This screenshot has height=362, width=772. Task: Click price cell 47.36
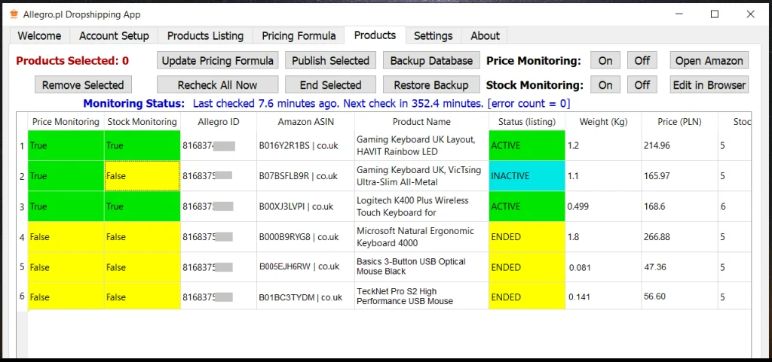[680, 267]
